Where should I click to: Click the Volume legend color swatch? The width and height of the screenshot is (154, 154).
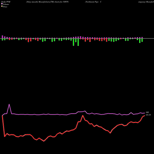tap(2, 4)
